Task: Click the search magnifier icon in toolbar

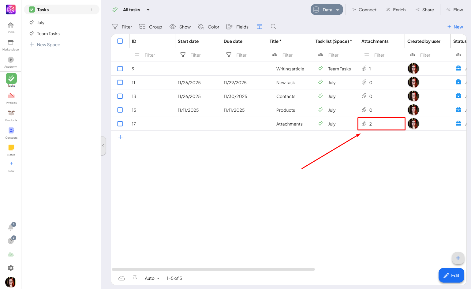Action: tap(273, 27)
